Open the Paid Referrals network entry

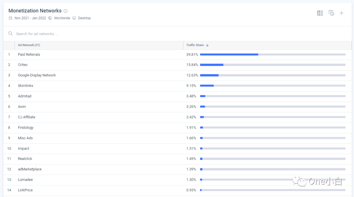(29, 54)
